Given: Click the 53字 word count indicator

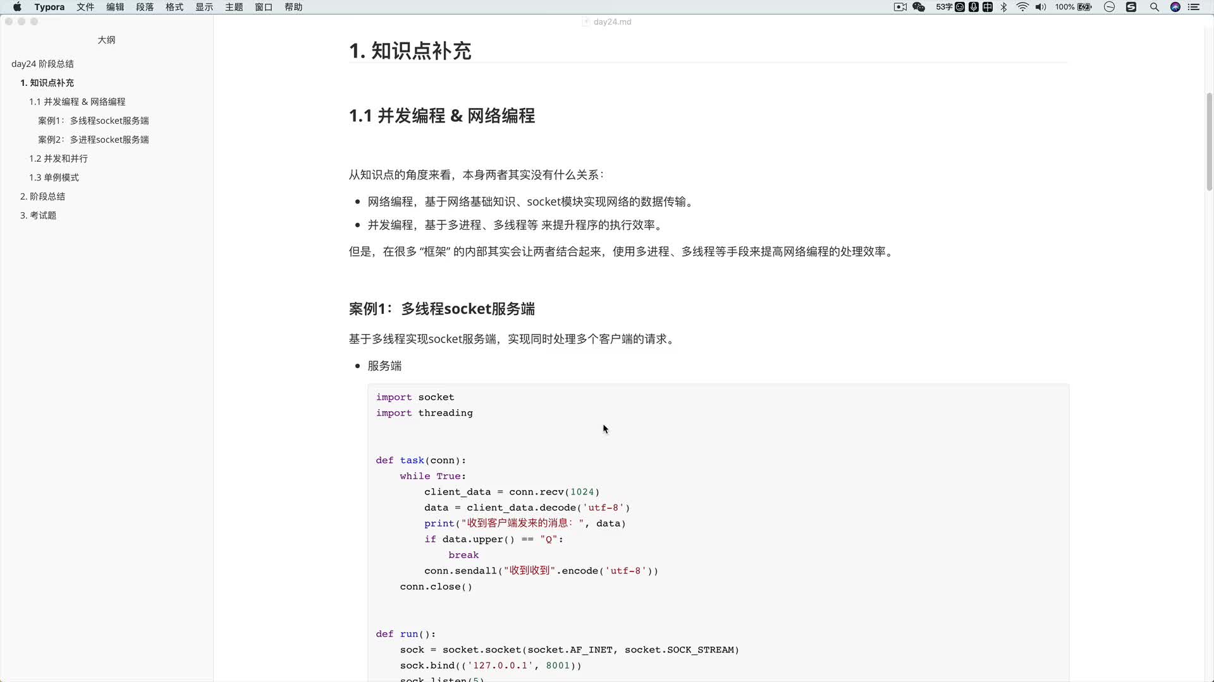Looking at the screenshot, I should 944,7.
